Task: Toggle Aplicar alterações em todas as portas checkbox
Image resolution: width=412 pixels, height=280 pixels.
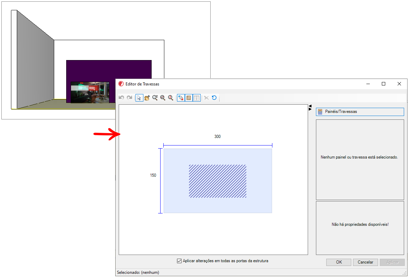Action: [179, 261]
